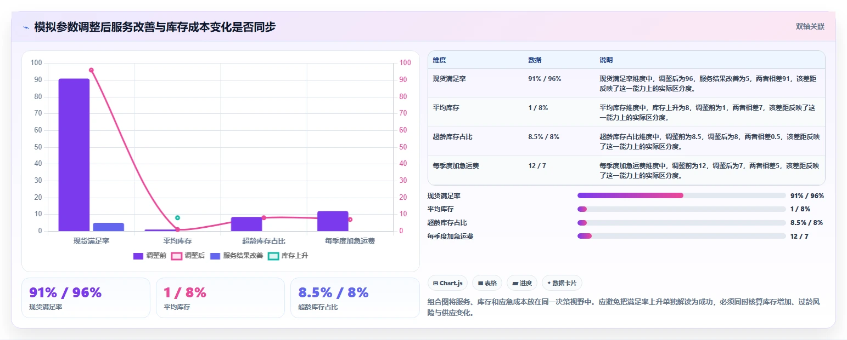Image resolution: width=847 pixels, height=340 pixels.
Task: Click the 超龄库存占比 progress bar
Action: coord(681,223)
